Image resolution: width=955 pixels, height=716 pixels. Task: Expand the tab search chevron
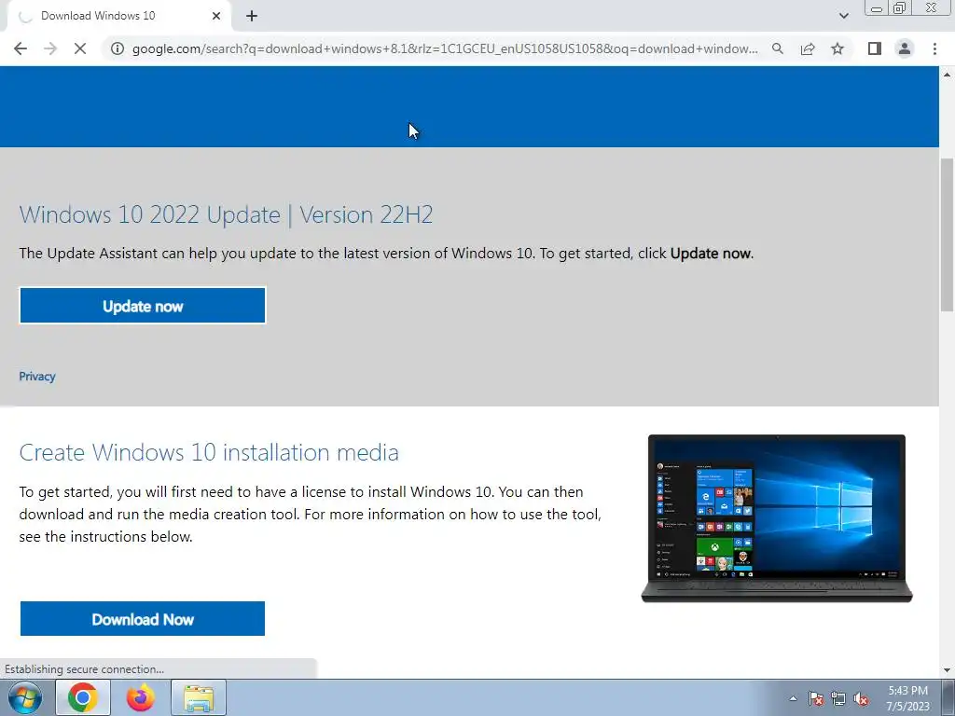pyautogui.click(x=843, y=16)
